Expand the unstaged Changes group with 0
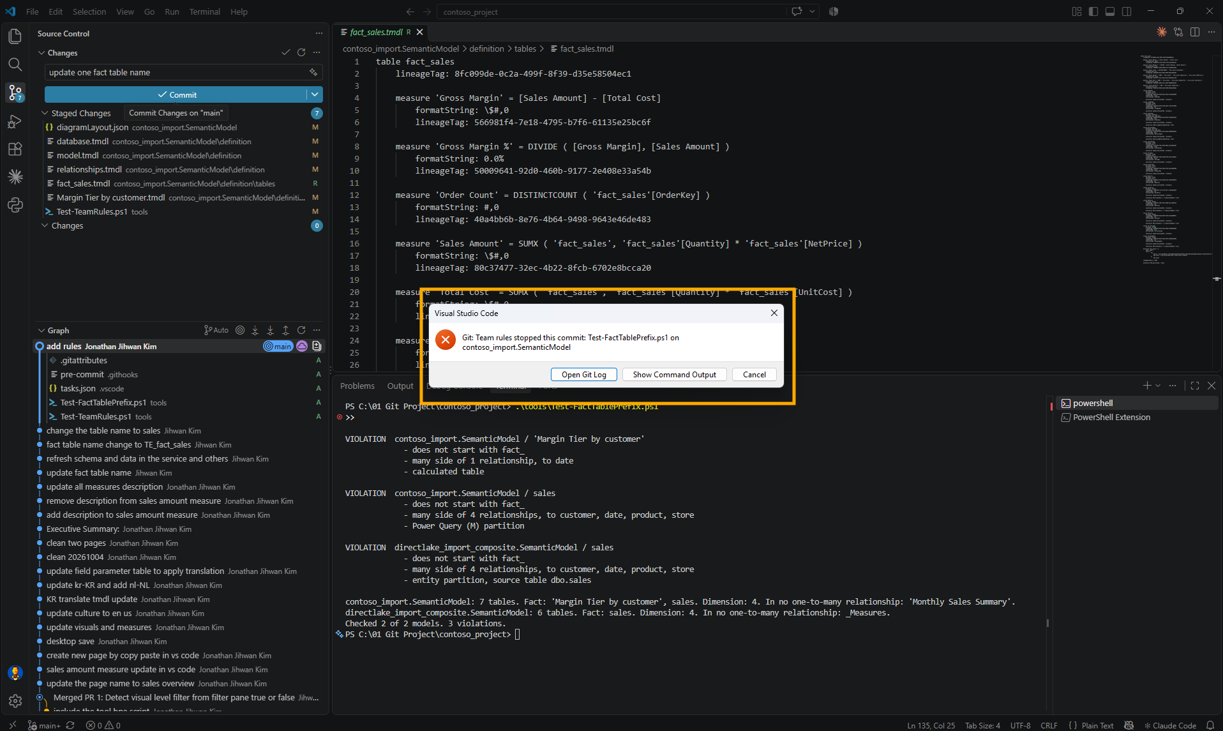 (45, 225)
